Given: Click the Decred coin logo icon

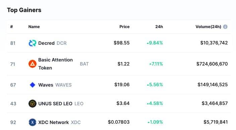Looking at the screenshot, I should [33, 43].
